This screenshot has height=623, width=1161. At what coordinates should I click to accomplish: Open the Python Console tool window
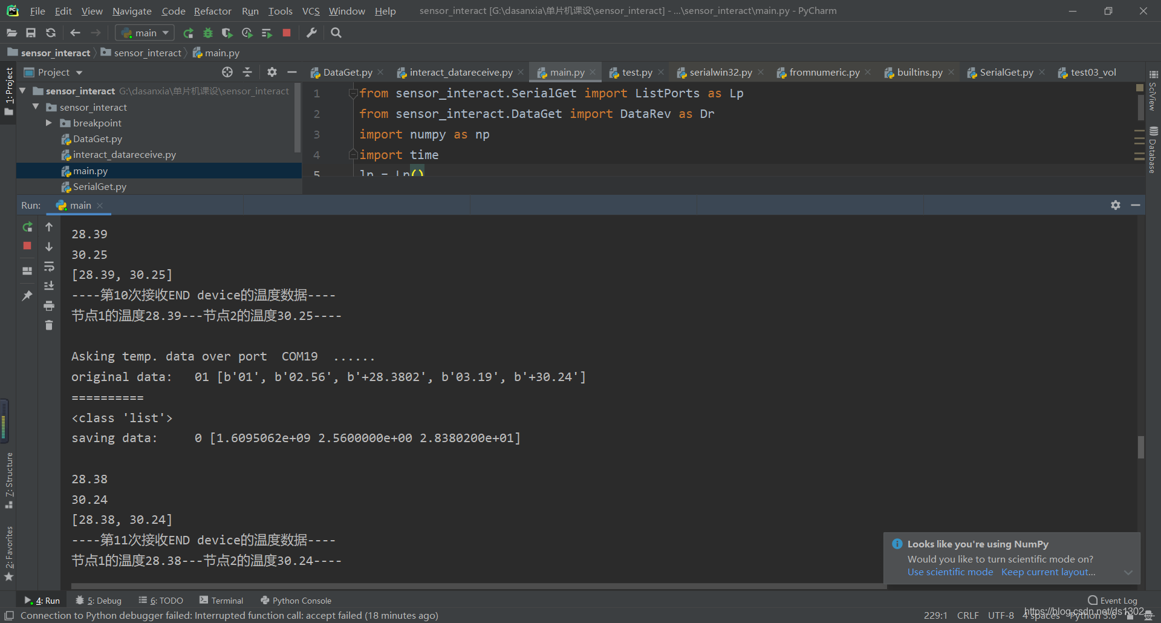(x=296, y=601)
